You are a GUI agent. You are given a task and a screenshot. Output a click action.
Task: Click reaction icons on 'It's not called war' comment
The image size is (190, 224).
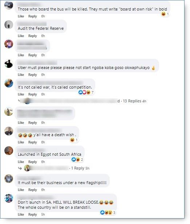coord(86,93)
